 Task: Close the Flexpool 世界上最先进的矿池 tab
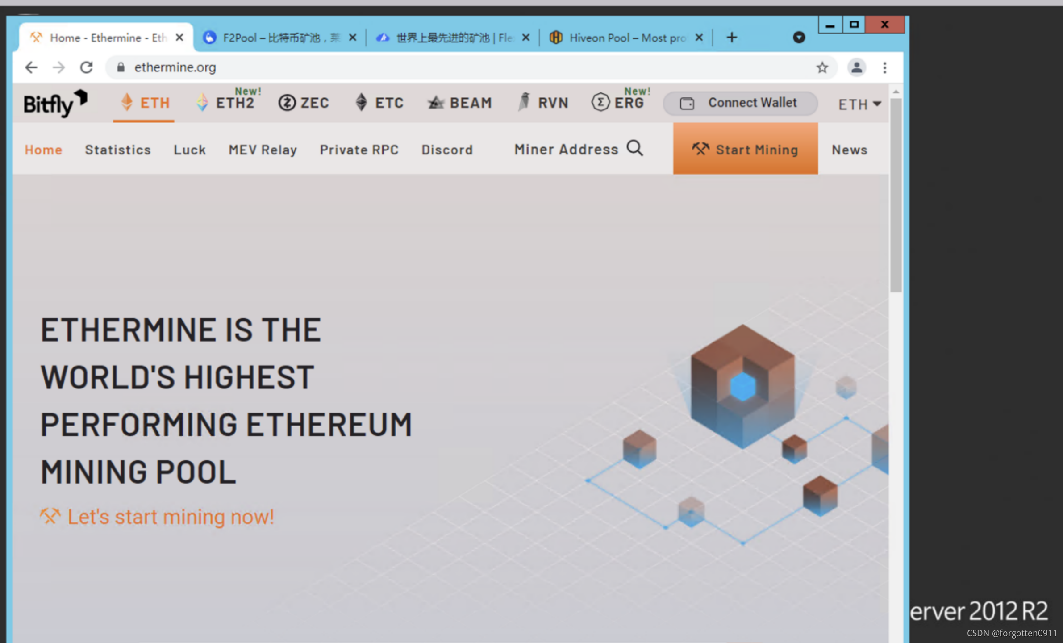pyautogui.click(x=525, y=38)
